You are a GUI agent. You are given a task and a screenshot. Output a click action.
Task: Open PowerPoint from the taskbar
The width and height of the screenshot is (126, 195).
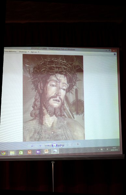(x=46, y=151)
